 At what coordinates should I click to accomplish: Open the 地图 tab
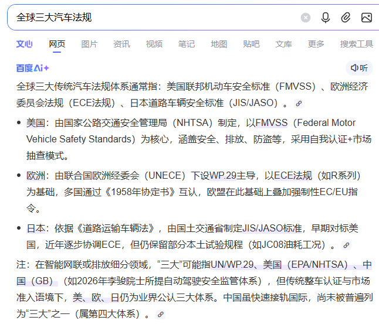[x=219, y=44]
